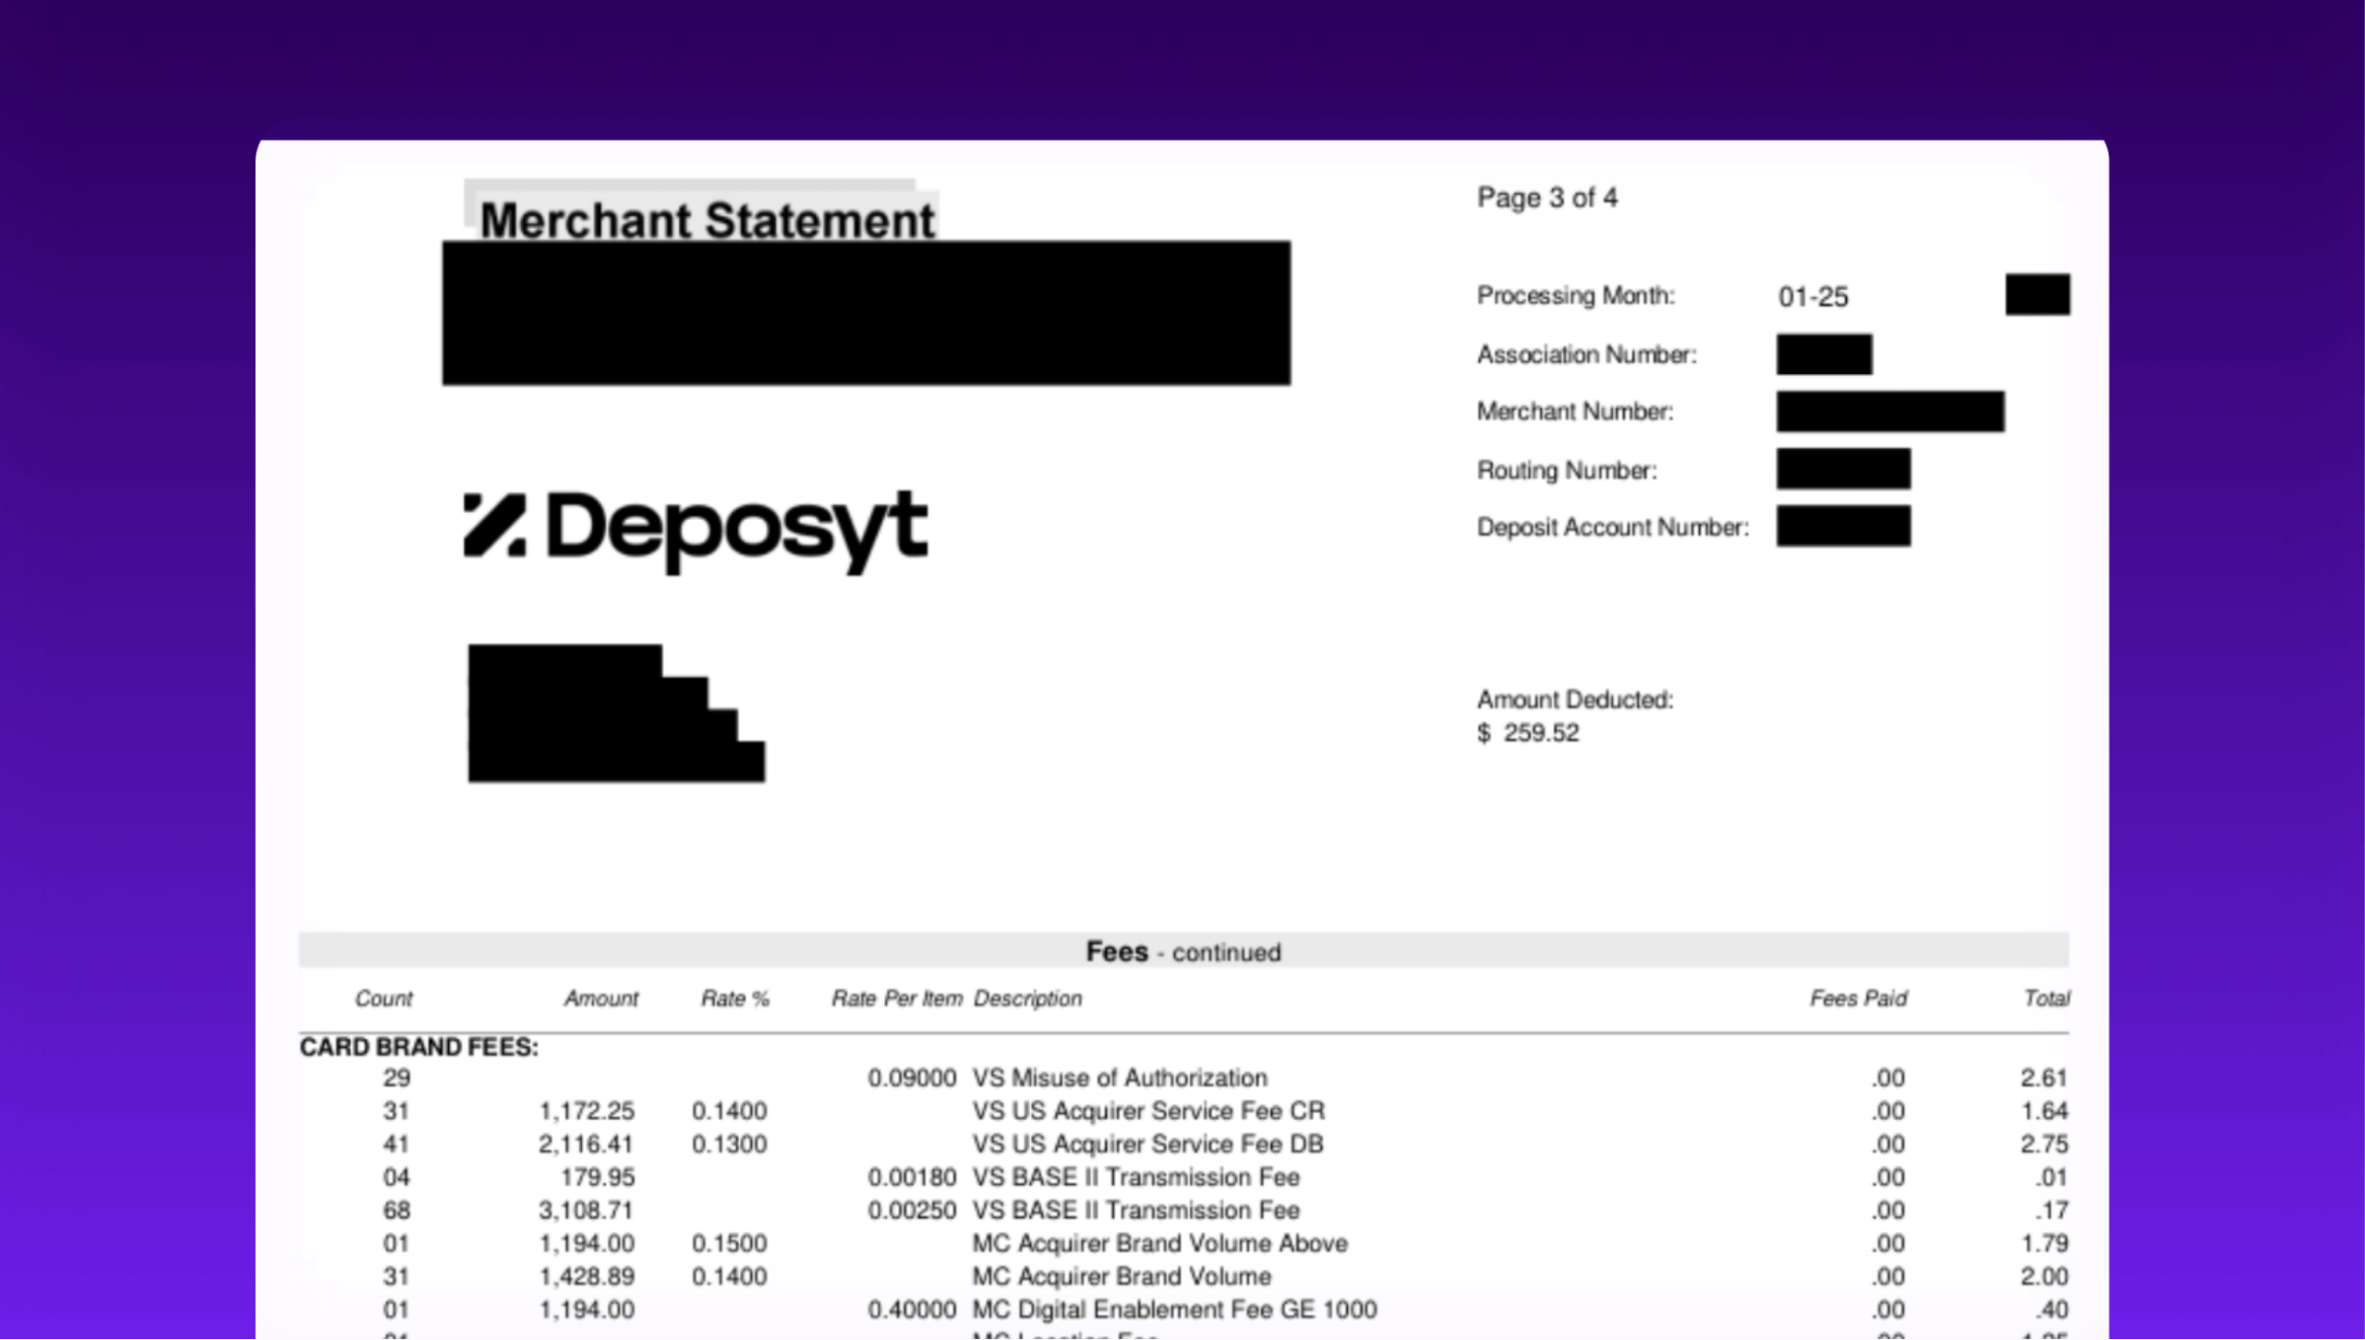Click the total value "2.61"
The width and height of the screenshot is (2365, 1340).
[2044, 1078]
